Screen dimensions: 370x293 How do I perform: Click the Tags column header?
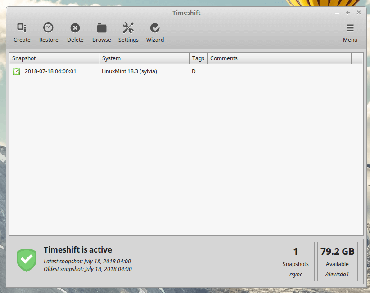(198, 58)
